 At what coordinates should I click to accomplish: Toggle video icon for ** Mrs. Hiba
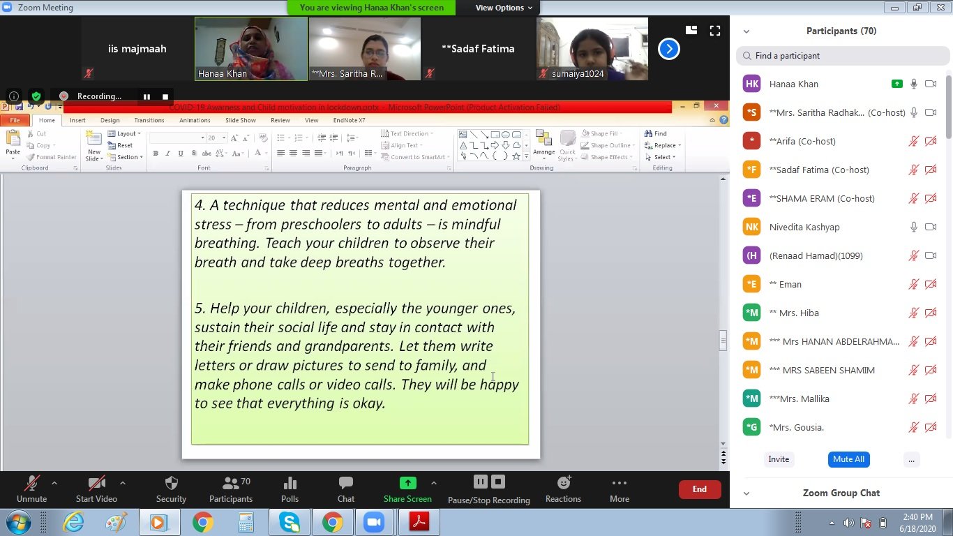point(931,313)
